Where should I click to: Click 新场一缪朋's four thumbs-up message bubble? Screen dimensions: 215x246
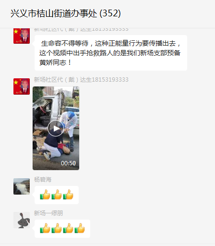(x=62, y=229)
